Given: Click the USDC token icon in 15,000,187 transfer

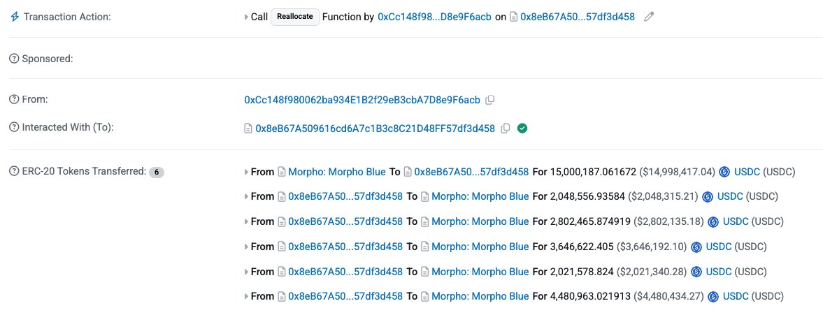Looking at the screenshot, I should click(724, 172).
